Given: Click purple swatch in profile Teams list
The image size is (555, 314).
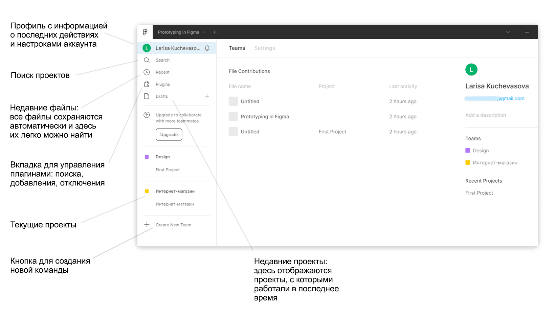Looking at the screenshot, I should coord(468,151).
